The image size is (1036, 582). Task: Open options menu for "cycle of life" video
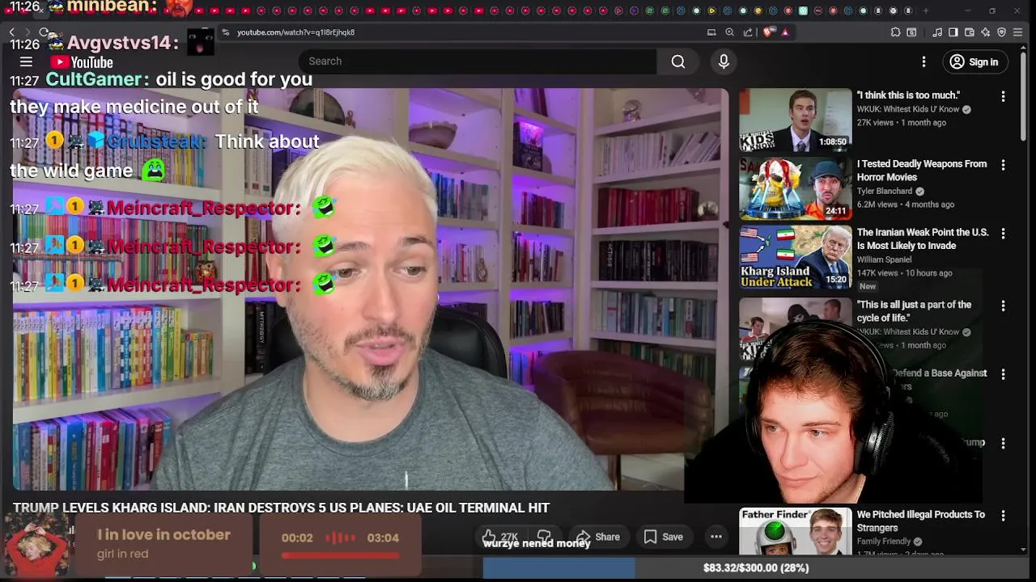(1003, 306)
